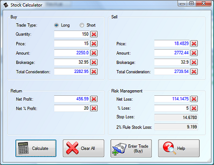The height and width of the screenshot is (165, 214).
Task: Clear the Net Profit field with its red X
Action: [94, 99]
